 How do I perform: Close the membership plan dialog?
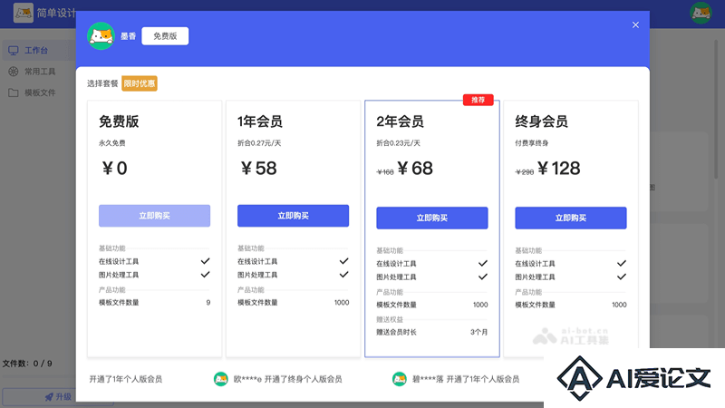coord(635,25)
